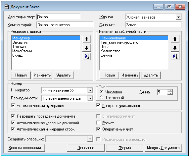Sort header attributes alphabetically A-Z icon
189x156 pixels.
pyautogui.click(x=86, y=56)
